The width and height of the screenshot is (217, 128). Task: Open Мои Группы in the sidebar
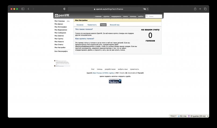[59, 39]
